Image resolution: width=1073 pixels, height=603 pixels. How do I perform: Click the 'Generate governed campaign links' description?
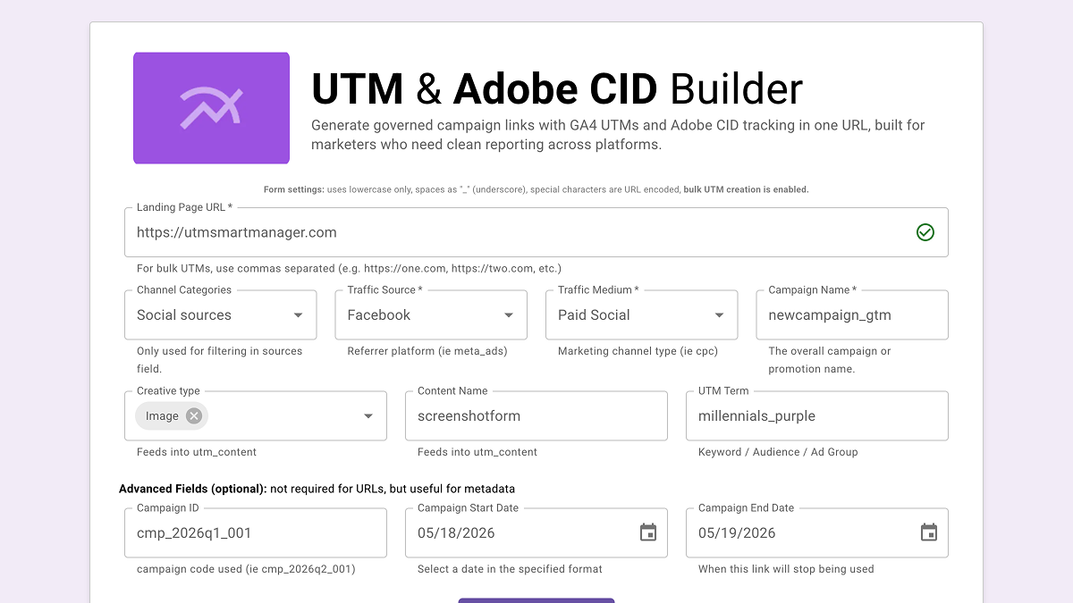point(618,135)
